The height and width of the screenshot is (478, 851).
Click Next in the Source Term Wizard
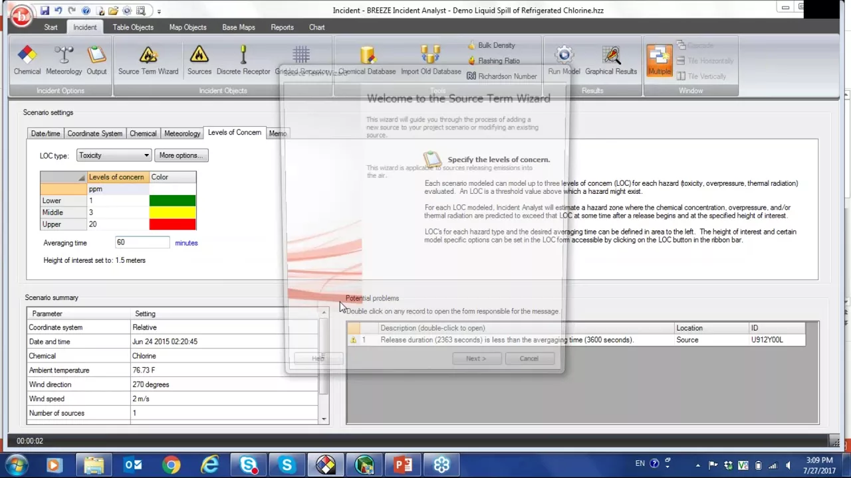click(x=476, y=358)
